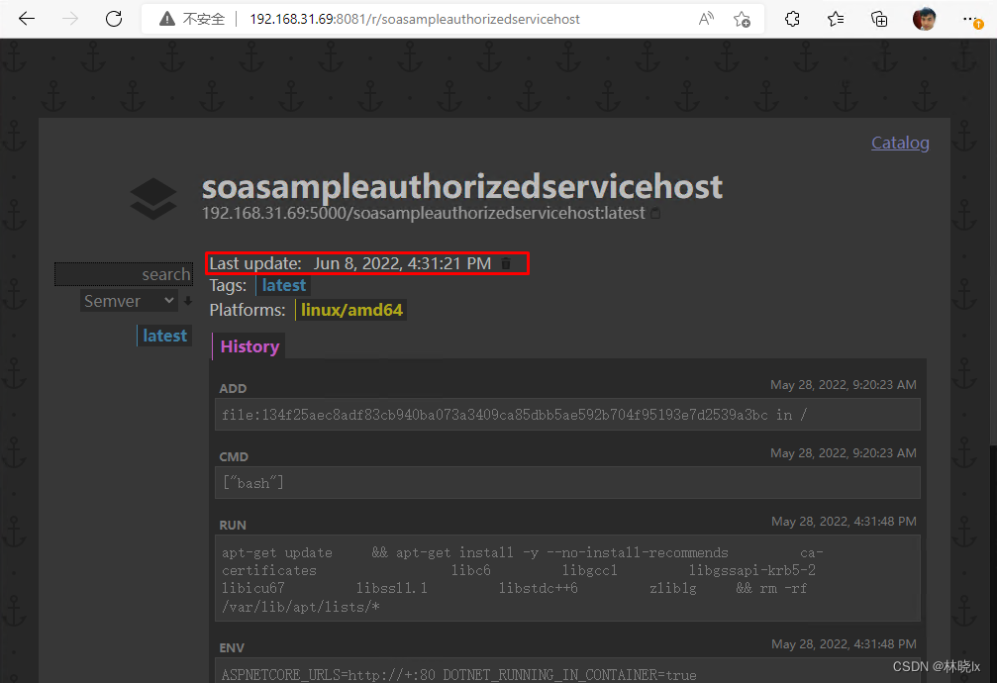
Task: Click the linux/amd64 platform badge
Action: [351, 310]
